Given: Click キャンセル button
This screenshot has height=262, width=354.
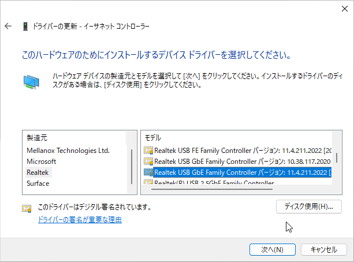Looking at the screenshot, I should [x=323, y=249].
